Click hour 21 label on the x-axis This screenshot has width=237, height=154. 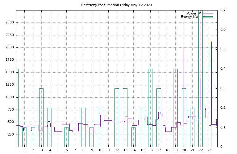tap(193, 150)
